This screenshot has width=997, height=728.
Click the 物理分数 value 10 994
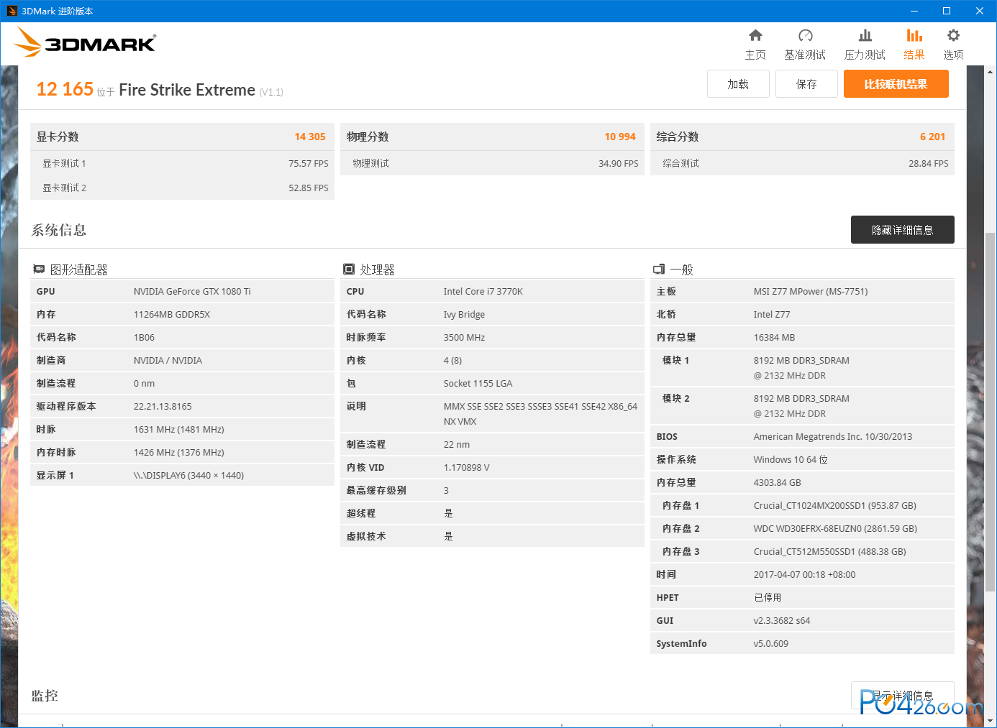click(620, 137)
